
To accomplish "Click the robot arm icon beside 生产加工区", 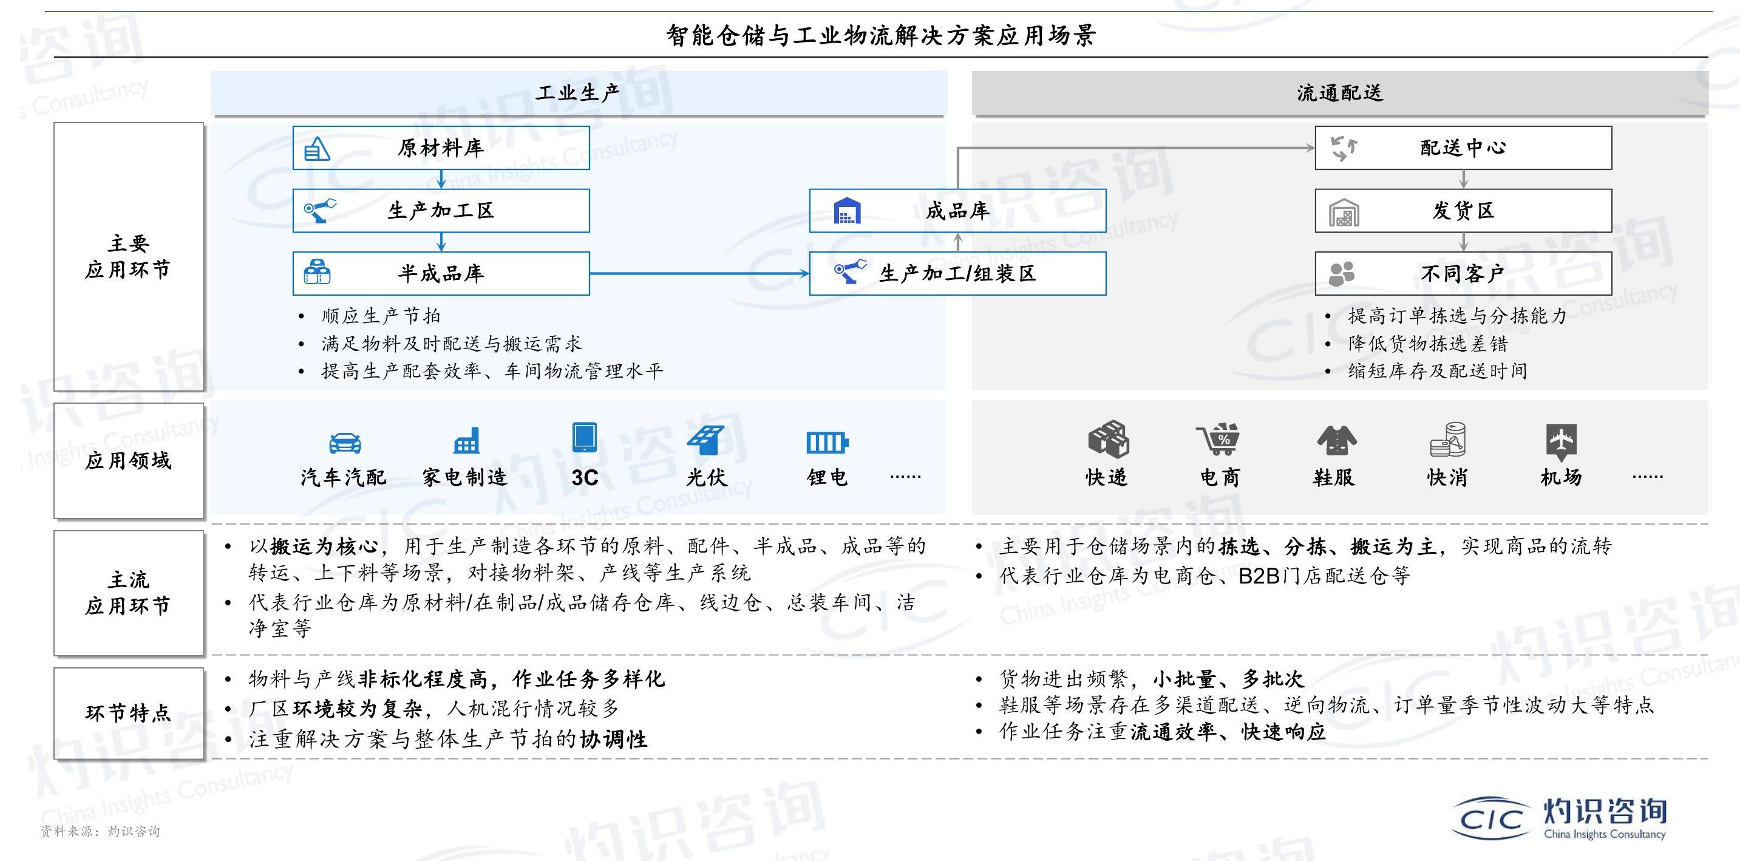I will (x=319, y=210).
